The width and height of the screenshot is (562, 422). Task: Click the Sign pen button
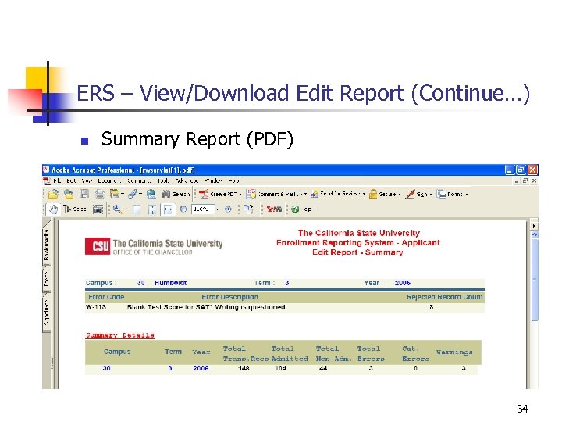(416, 194)
